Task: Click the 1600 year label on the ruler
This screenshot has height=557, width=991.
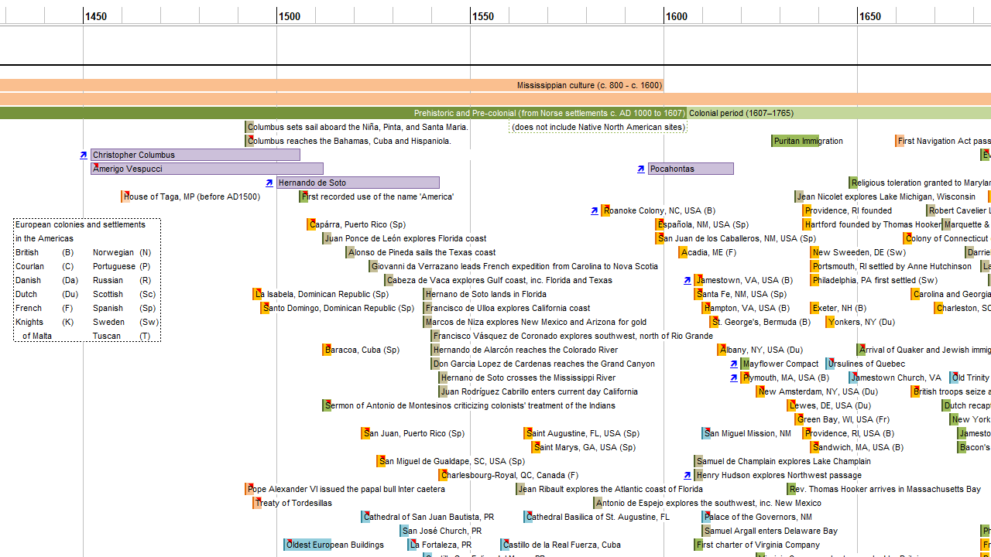Action: coord(677,16)
